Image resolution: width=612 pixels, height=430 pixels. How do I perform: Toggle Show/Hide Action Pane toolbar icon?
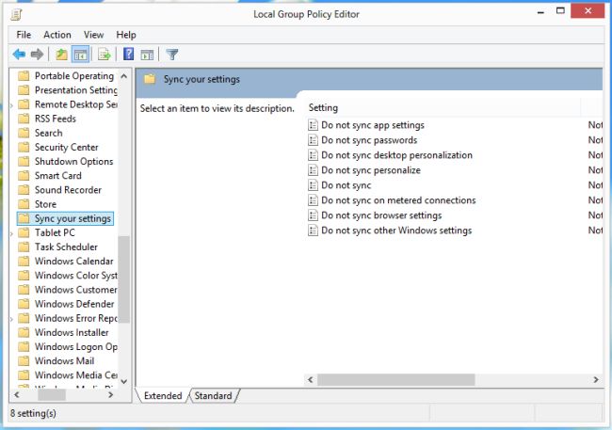coord(147,55)
